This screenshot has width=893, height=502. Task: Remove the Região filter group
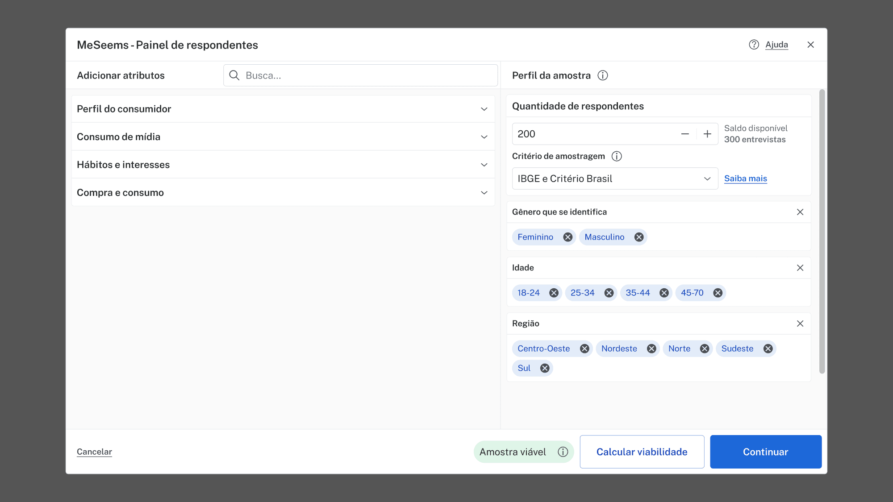pos(800,324)
